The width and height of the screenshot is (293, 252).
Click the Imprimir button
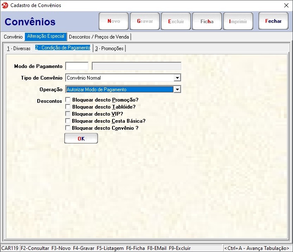point(238,21)
